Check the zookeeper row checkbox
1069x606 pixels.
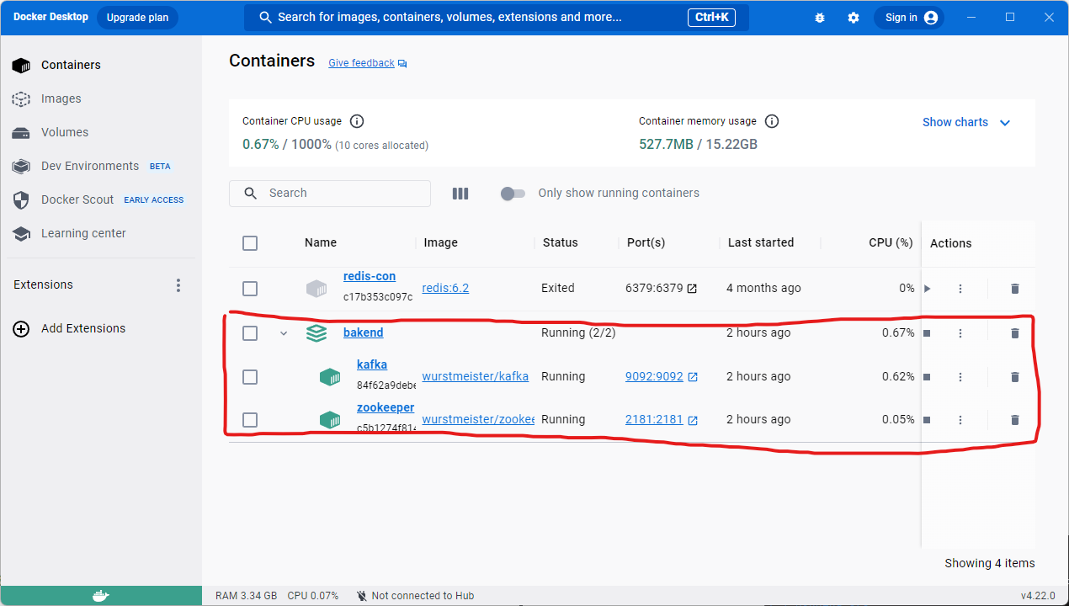pos(250,420)
